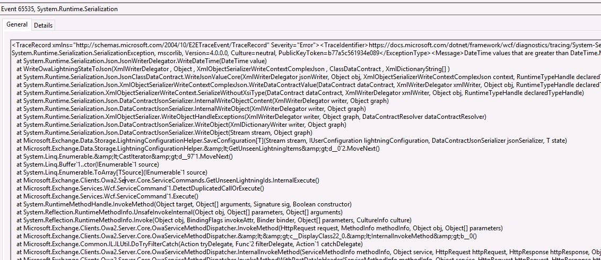Click the WriteObjectHandleExceptions stack line
This screenshot has height=260, width=601.
tap(251, 117)
